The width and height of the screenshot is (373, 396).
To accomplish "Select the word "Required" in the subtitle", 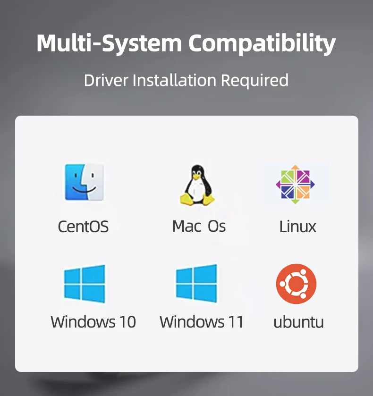I will tap(255, 81).
